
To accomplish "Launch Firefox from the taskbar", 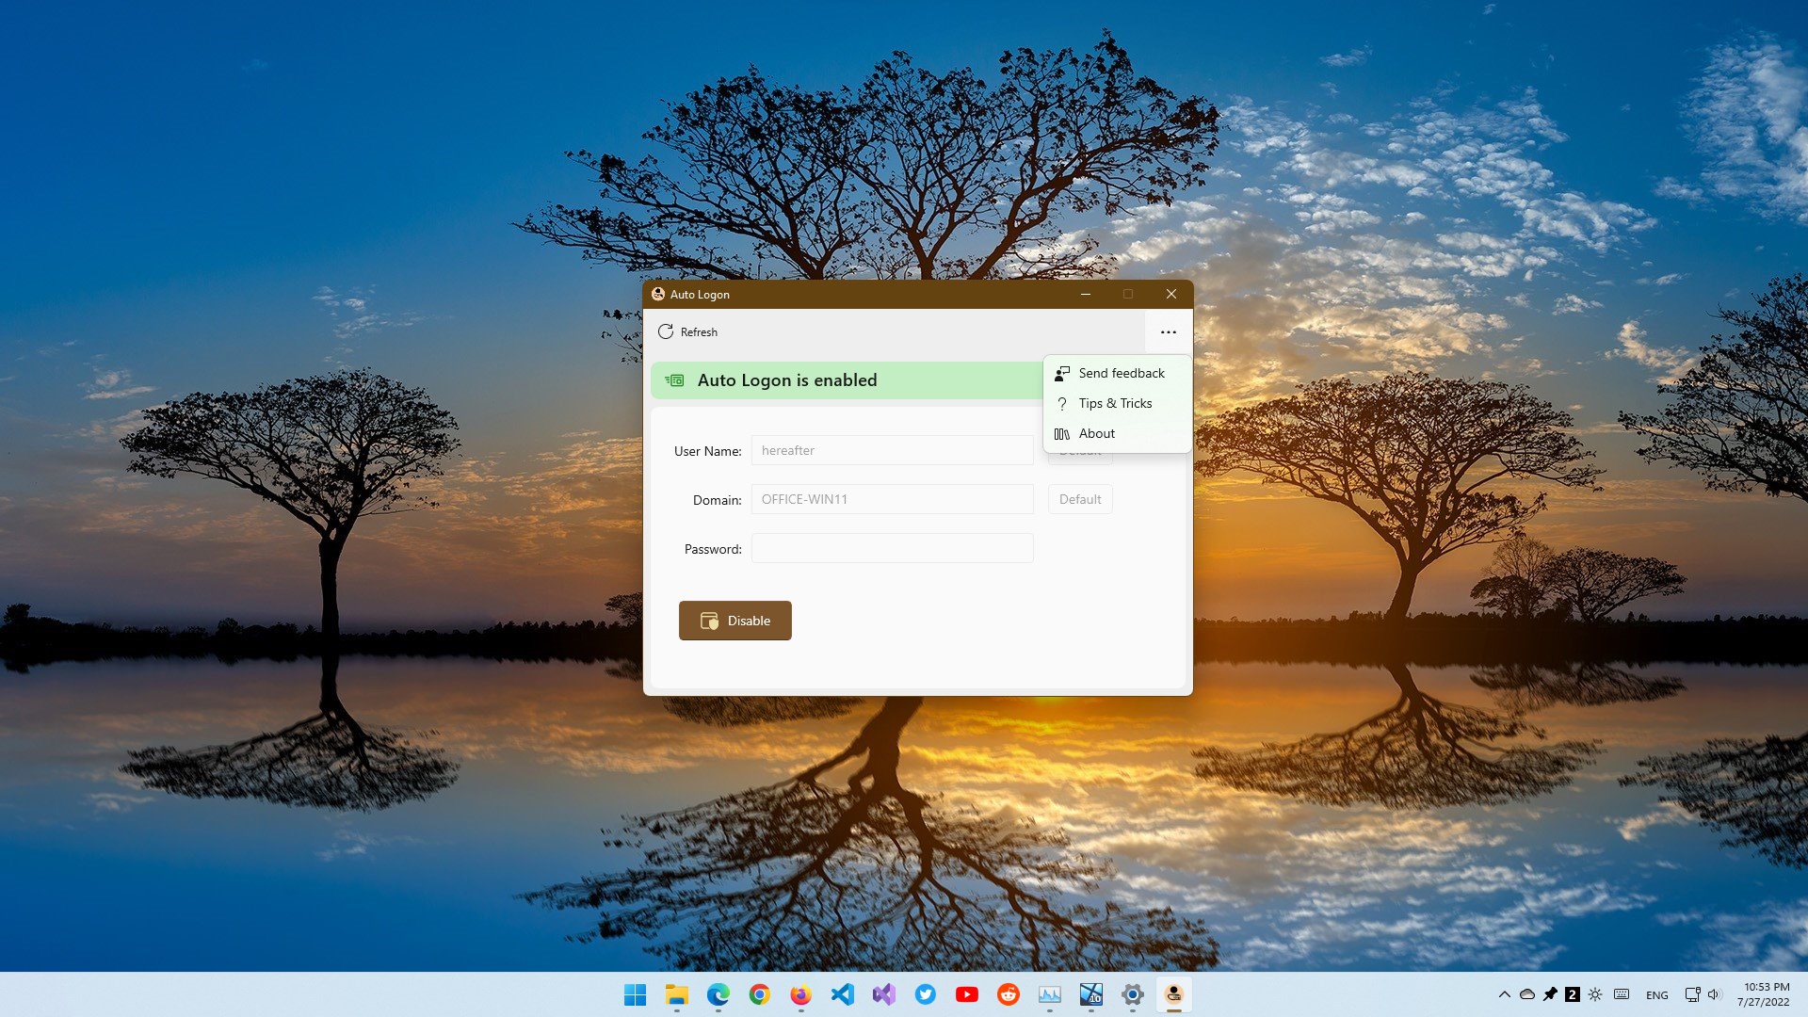I will pyautogui.click(x=801, y=994).
